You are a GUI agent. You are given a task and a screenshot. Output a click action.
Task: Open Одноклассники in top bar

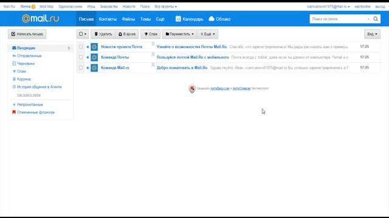71,7
